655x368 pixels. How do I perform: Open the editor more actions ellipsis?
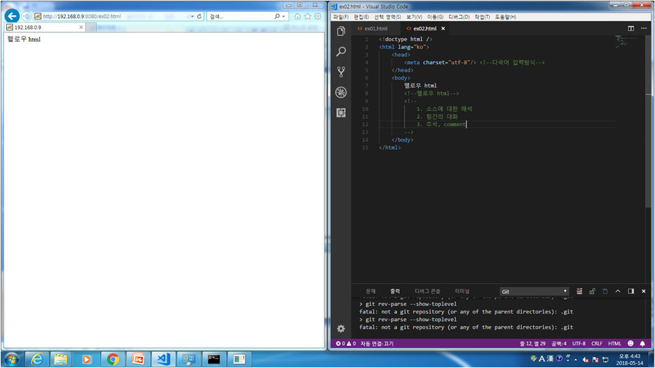click(644, 28)
